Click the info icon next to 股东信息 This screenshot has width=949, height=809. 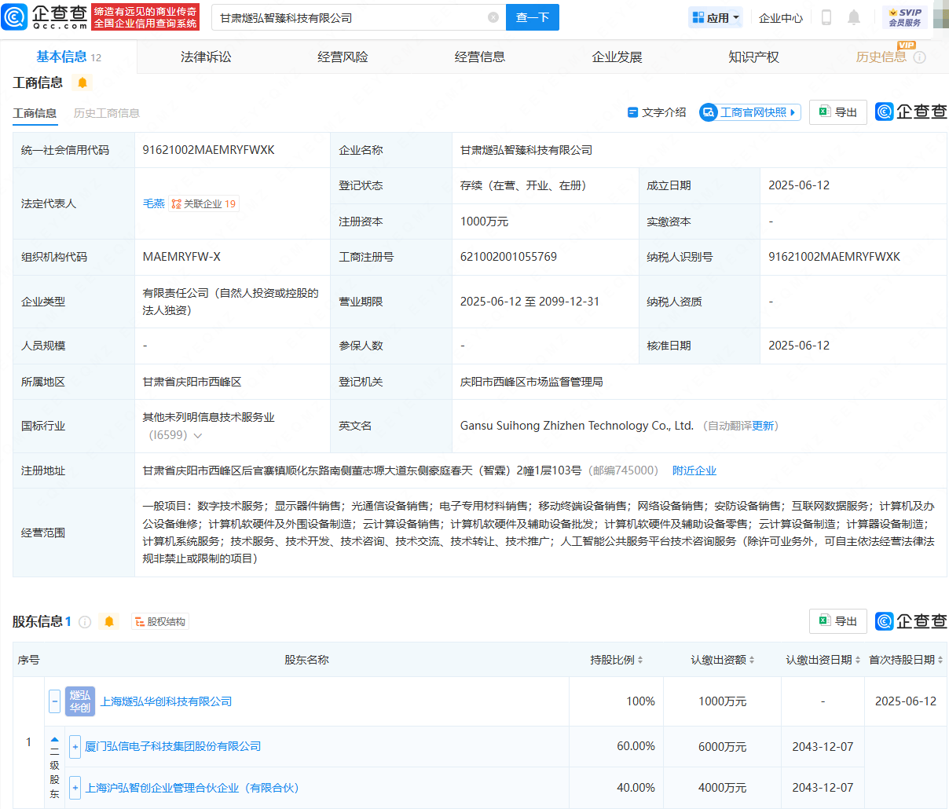coord(85,622)
